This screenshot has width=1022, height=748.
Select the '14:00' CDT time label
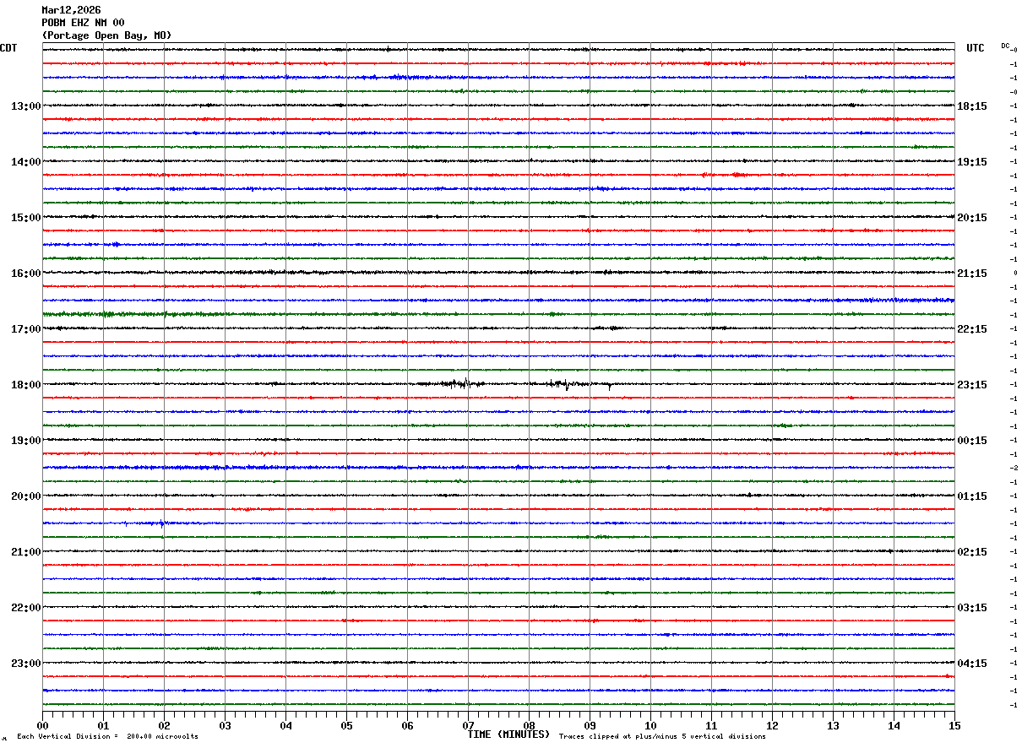click(25, 161)
